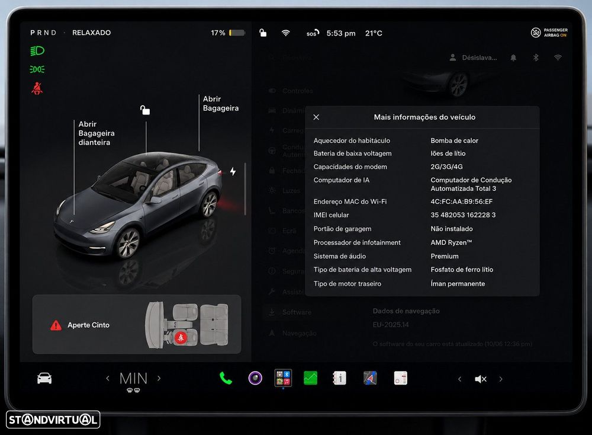Tap the green parking lights indicator
Viewport: 592px width, 435px height.
click(37, 69)
